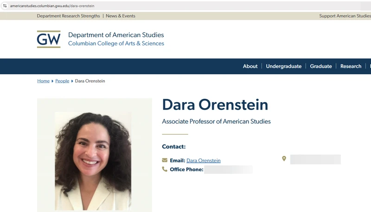Click the Dara Orenstein page heading
This screenshot has height=212, width=371.
pyautogui.click(x=215, y=104)
